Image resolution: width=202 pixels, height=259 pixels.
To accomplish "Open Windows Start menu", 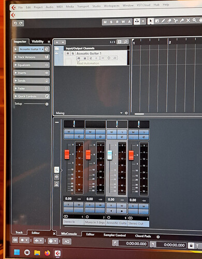I will point(17,252).
